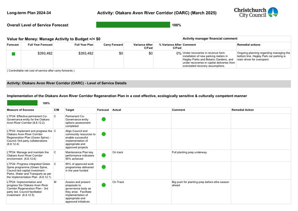Click the 'M' value in C/M column
Image resolution: width=298 pixels, height=211 pixels.
[x=55, y=182]
